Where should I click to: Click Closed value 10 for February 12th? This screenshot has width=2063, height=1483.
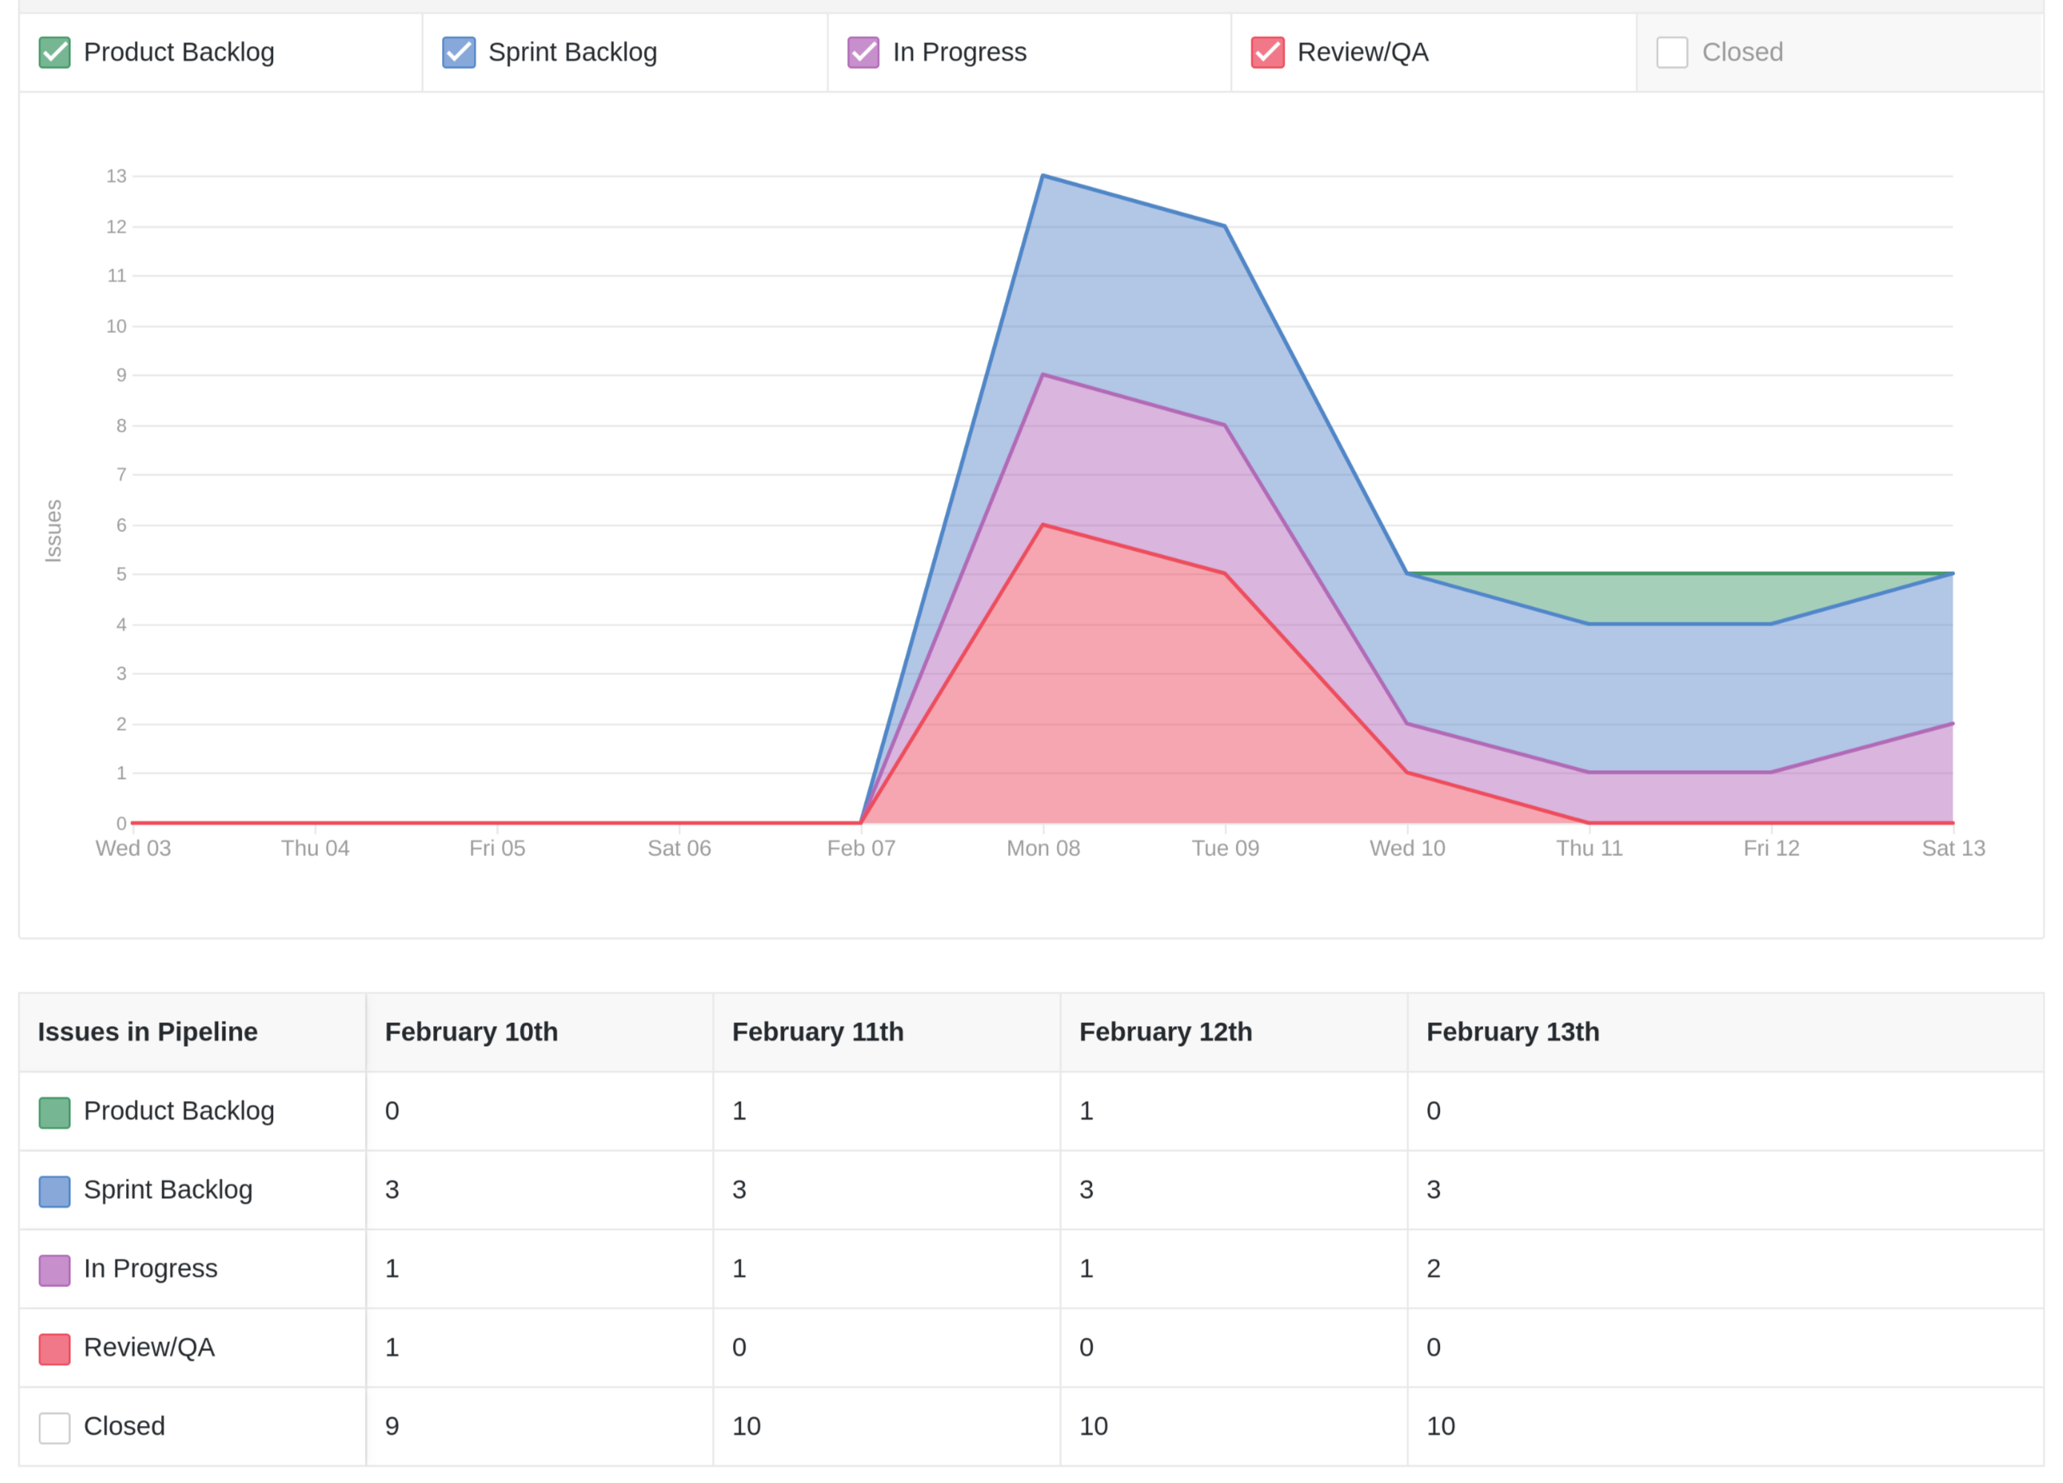click(1093, 1426)
